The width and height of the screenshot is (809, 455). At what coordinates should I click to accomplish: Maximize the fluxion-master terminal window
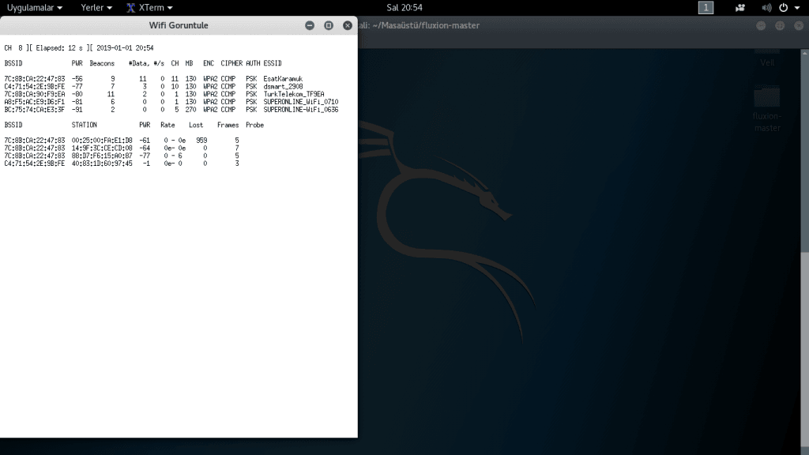coord(780,25)
